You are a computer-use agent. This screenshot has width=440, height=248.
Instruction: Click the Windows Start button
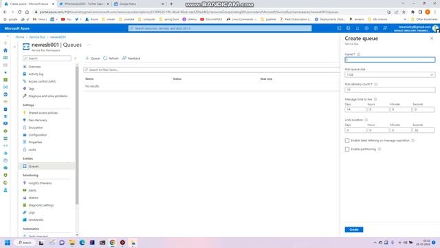[x=8, y=242]
